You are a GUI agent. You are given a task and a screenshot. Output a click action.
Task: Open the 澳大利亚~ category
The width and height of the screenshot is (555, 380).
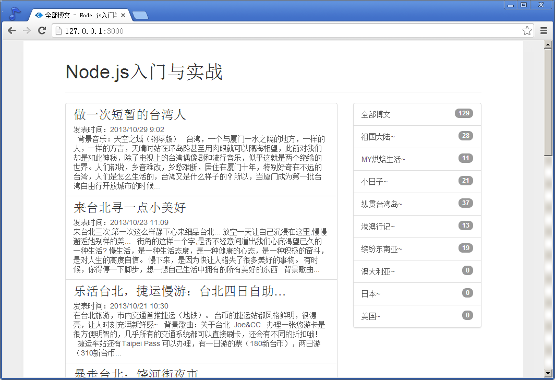pos(417,271)
